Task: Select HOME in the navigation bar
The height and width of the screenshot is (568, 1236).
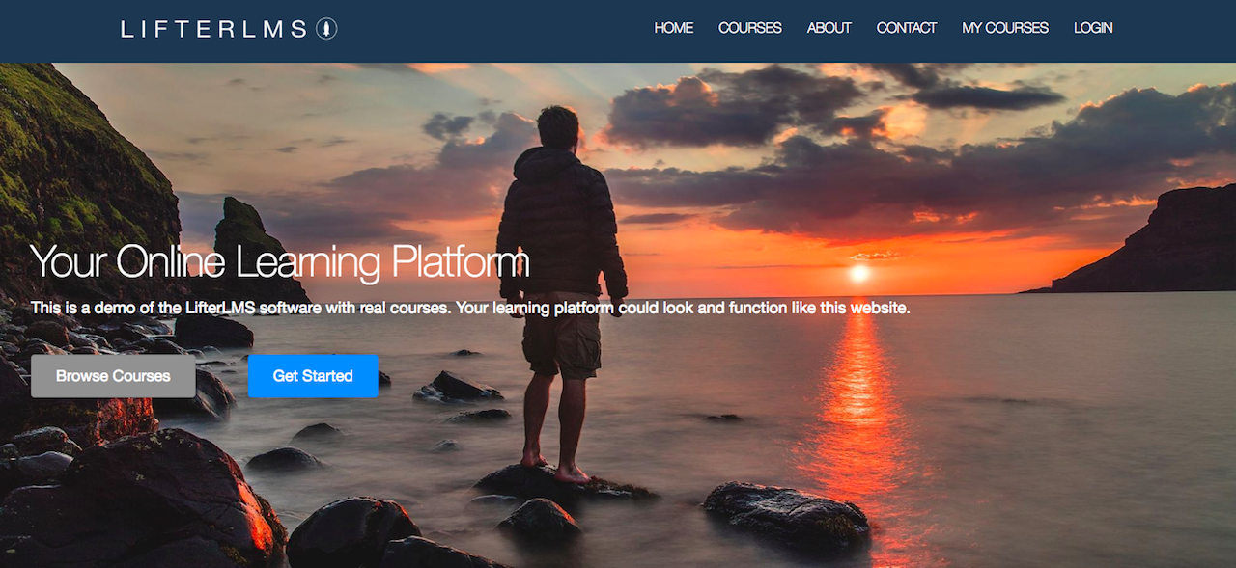Action: pyautogui.click(x=673, y=28)
